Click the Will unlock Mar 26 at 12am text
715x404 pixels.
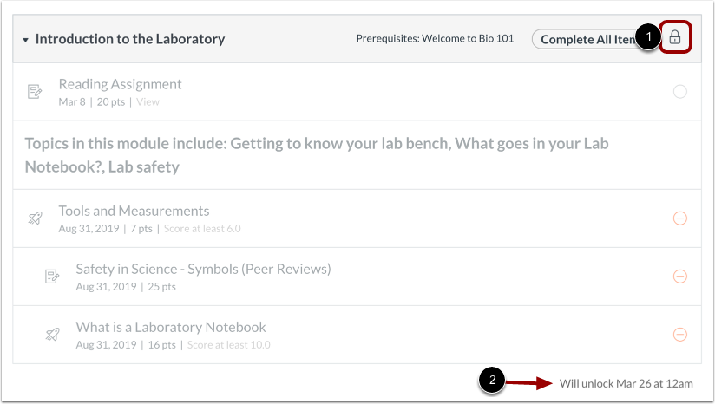point(626,383)
